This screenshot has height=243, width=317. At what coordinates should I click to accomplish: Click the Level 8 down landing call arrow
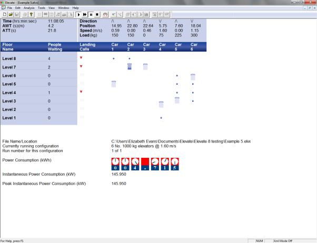81,57
